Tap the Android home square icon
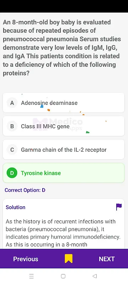 coord(63,276)
